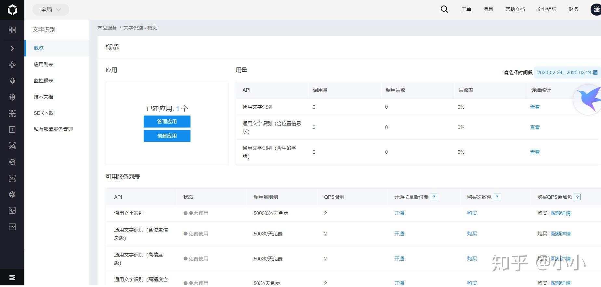The width and height of the screenshot is (601, 287).
Task: Click 配额详情 for 含位置信息版 row
Action: 561,234
